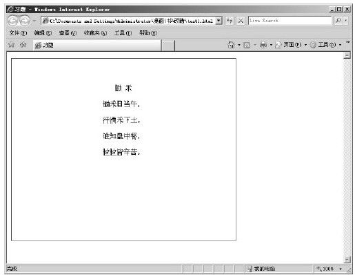The width and height of the screenshot is (355, 275).
Task: Click the vertical scrollbar down arrow
Action: click(x=347, y=260)
